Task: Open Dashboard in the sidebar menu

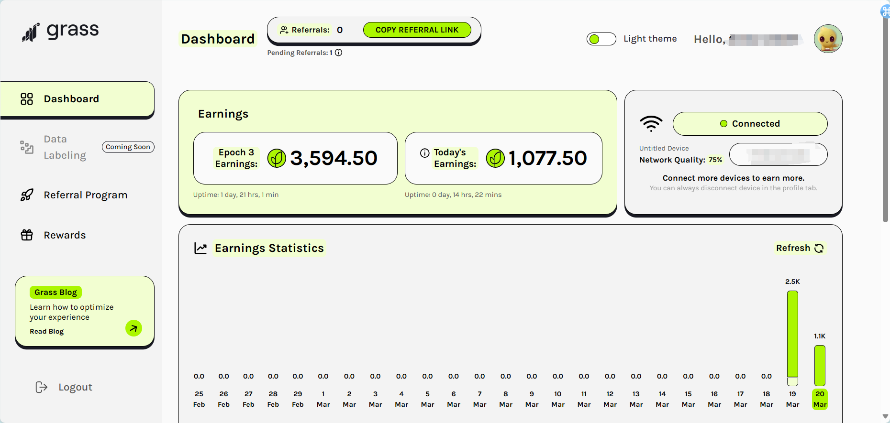Action: [78, 99]
